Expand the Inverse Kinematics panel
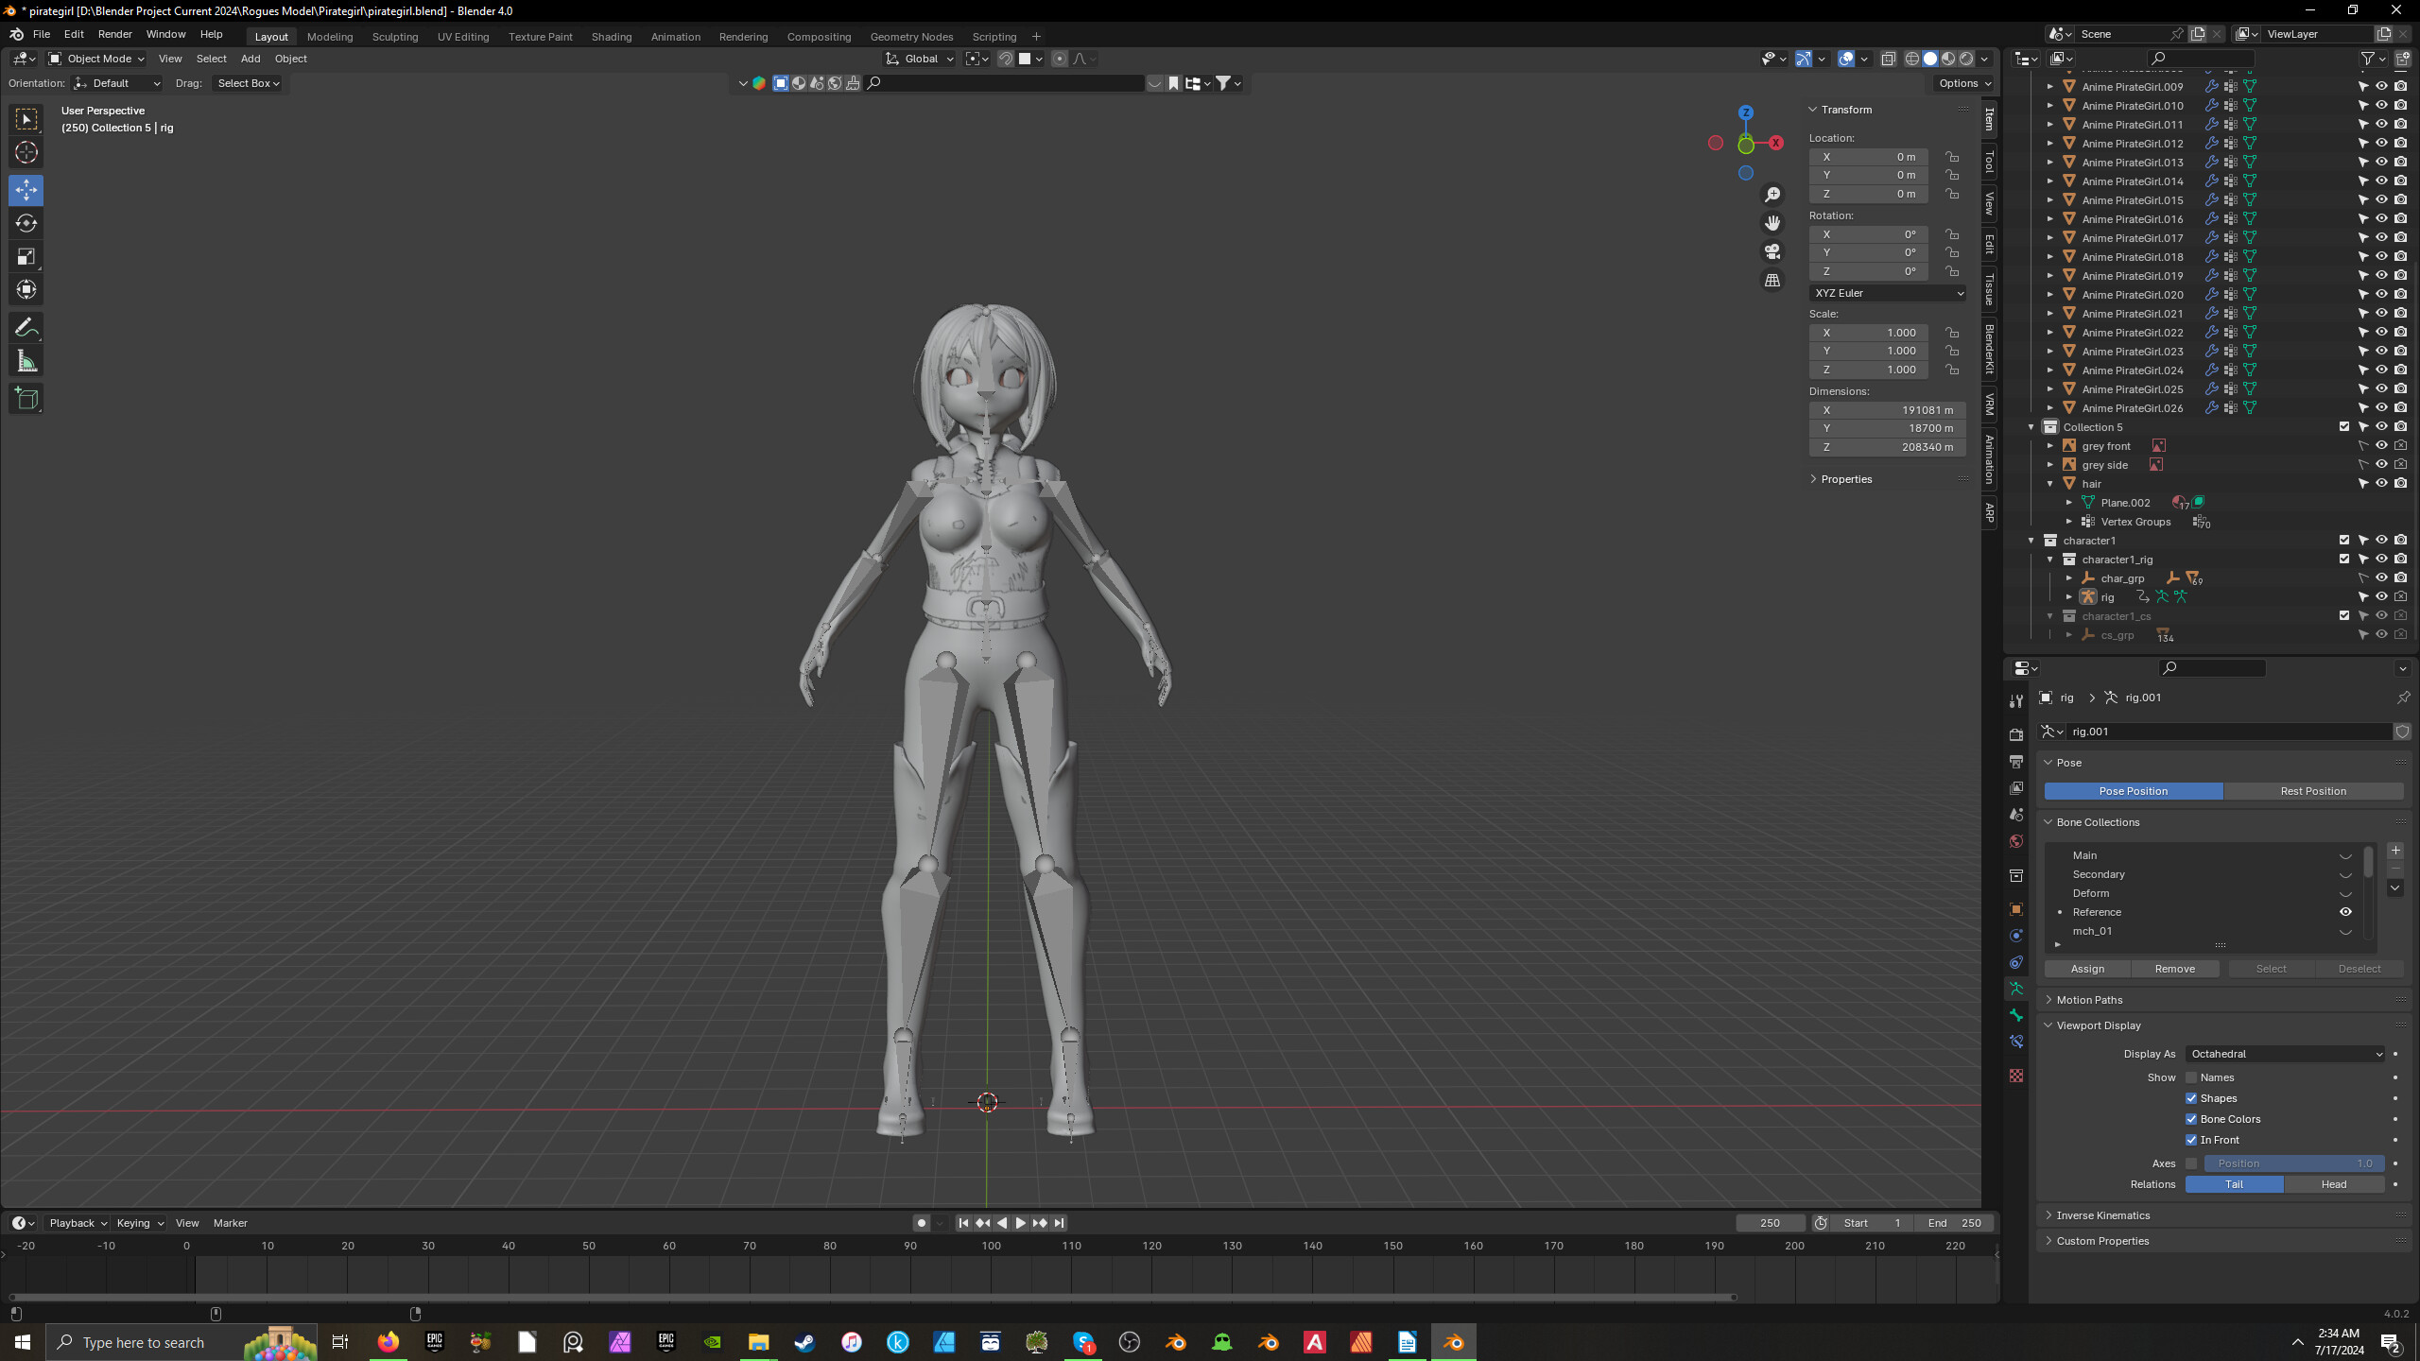This screenshot has height=1361, width=2420. click(2102, 1215)
